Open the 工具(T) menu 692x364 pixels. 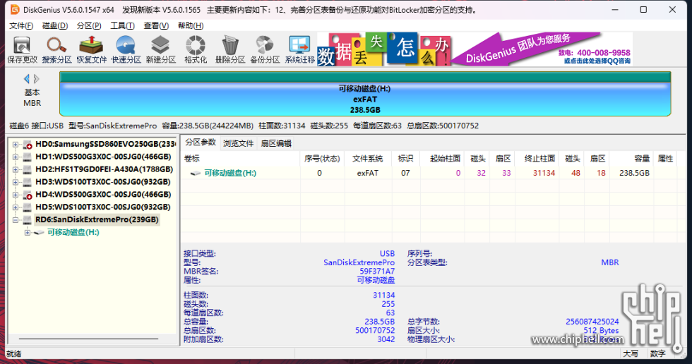pos(122,25)
